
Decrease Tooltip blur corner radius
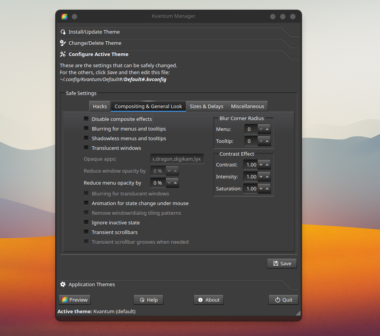click(x=261, y=141)
